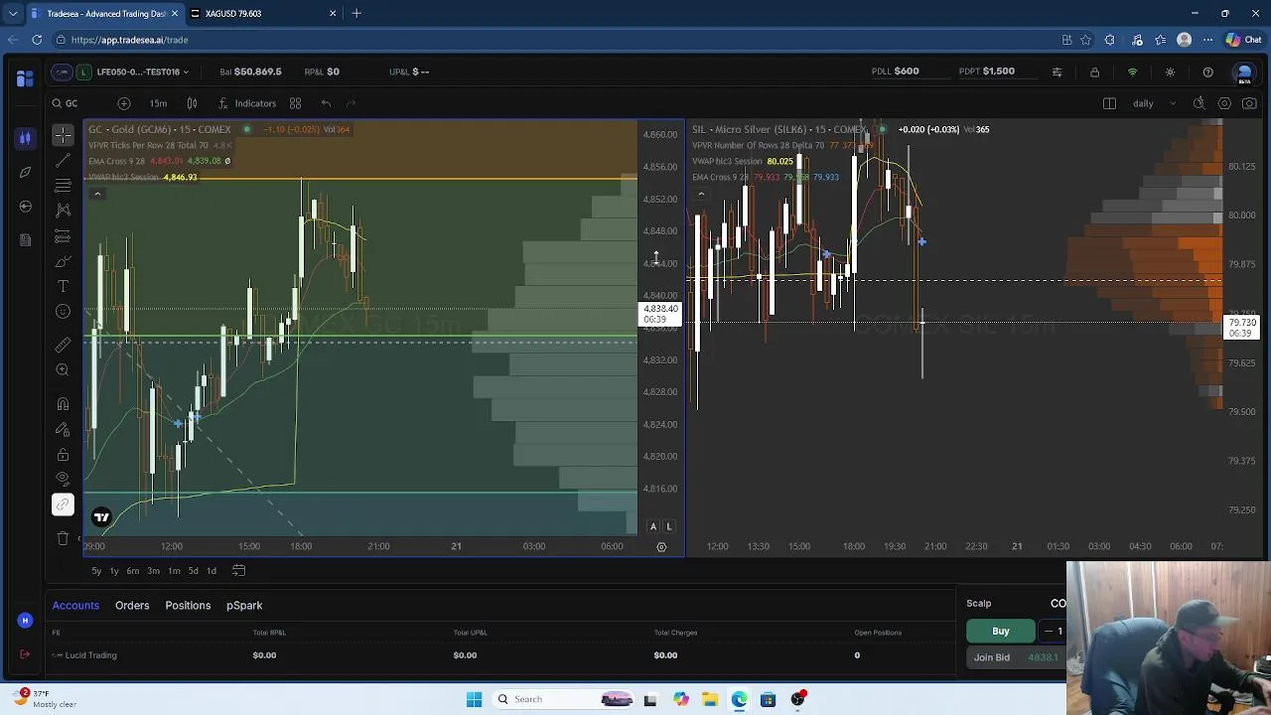Screen dimensions: 1271x715
Task: Open the help question mark icon
Action: [x=1207, y=72]
